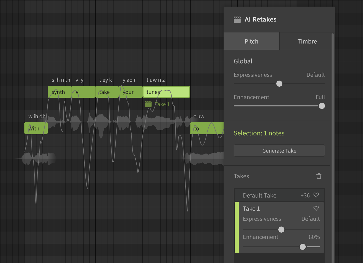The image size is (363, 263).
Task: Select the 'With' note block
Action: (36, 128)
